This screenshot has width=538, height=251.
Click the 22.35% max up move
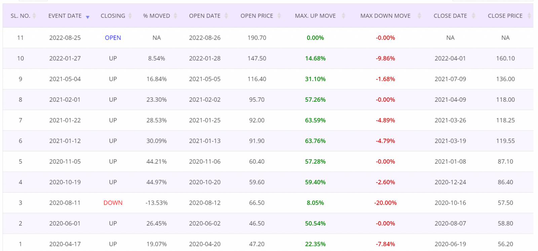click(315, 244)
